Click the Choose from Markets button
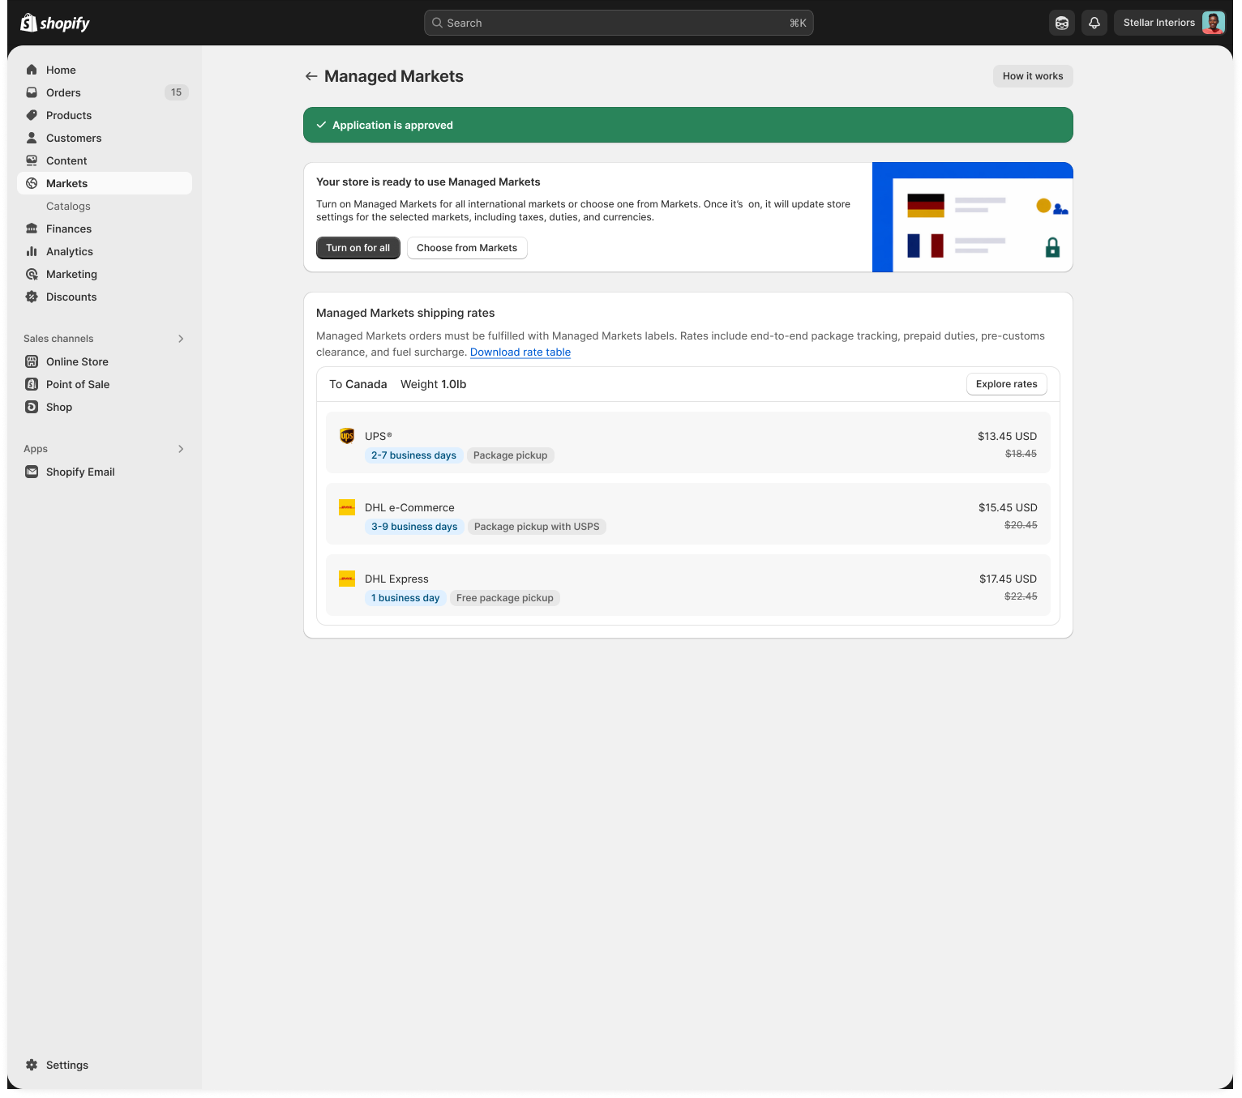Viewport: 1242px width, 1098px height. (466, 248)
